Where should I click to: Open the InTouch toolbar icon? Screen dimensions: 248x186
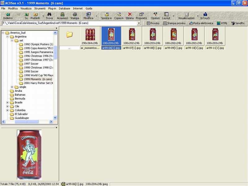pos(205,16)
